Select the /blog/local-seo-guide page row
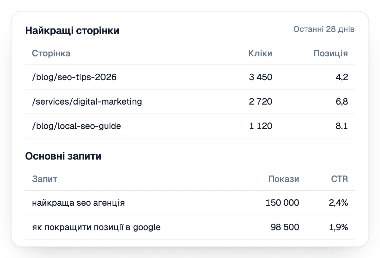Viewport: 380px width, 258px height. coord(190,126)
